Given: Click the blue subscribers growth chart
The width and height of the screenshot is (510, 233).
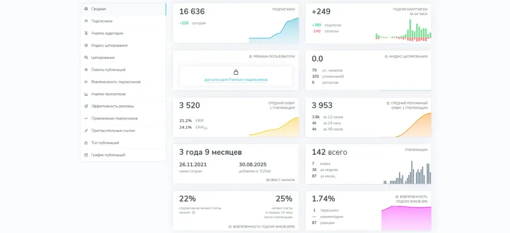Looking at the screenshot, I should pos(274,30).
